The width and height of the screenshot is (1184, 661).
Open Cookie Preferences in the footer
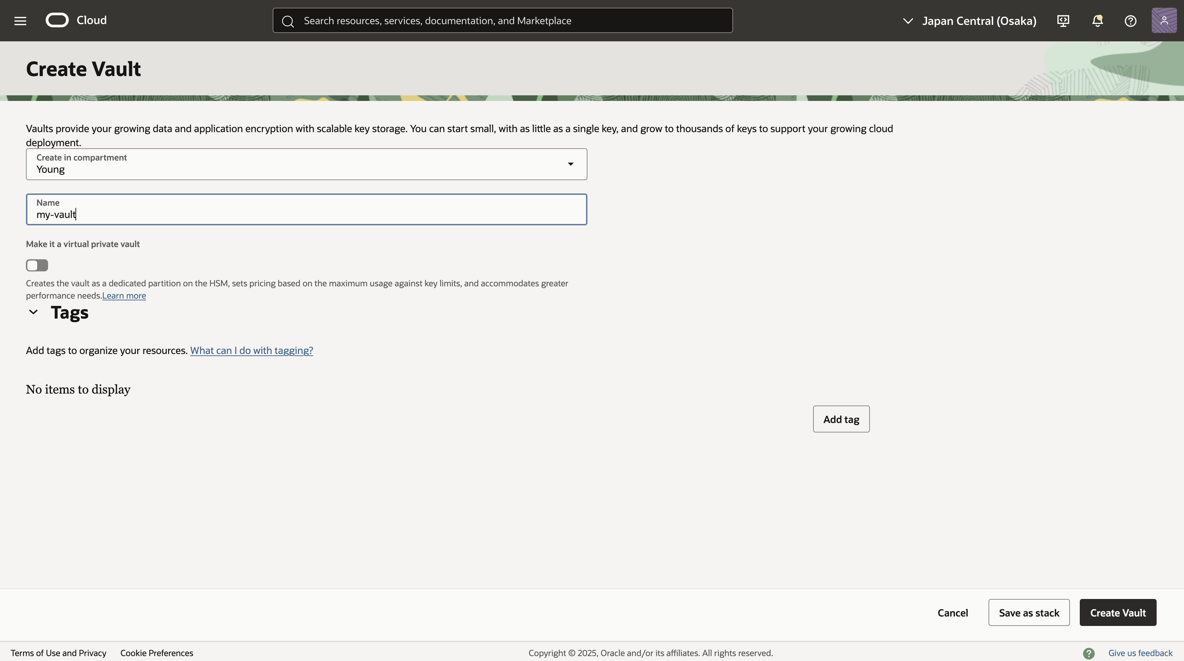click(156, 653)
